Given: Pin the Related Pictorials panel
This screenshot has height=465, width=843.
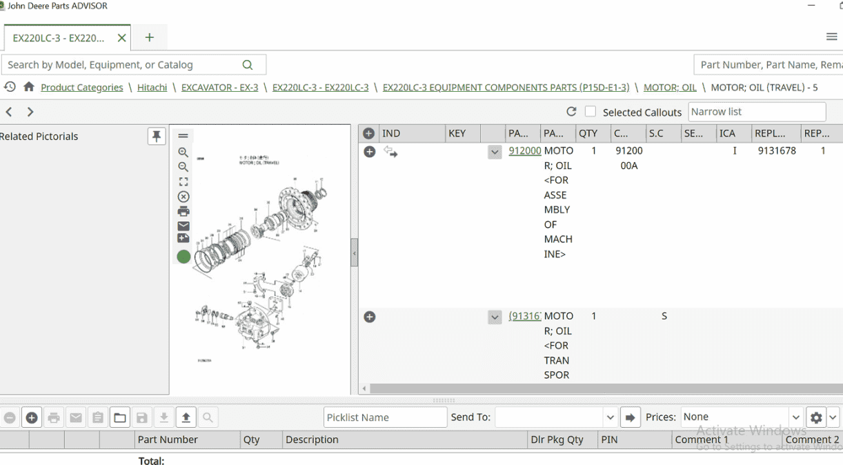Looking at the screenshot, I should pos(157,137).
